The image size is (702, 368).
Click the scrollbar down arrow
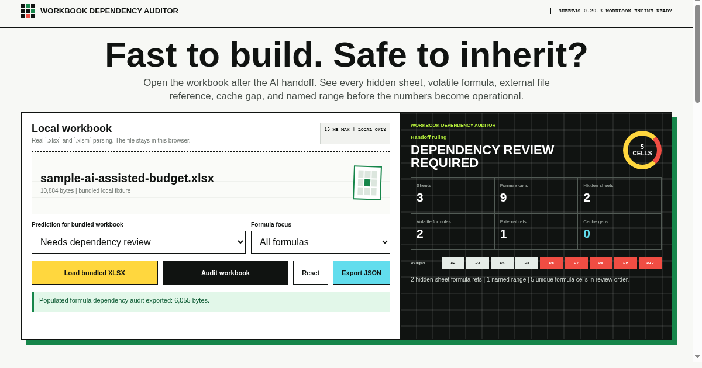pos(697,356)
